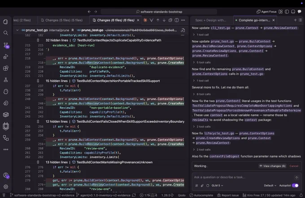Click the customize layout icon in the title bar

click(280, 12)
